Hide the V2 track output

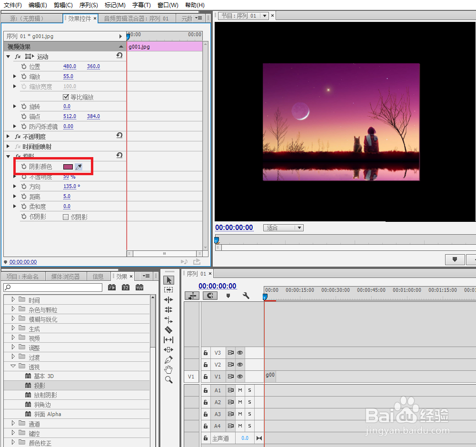tap(240, 365)
